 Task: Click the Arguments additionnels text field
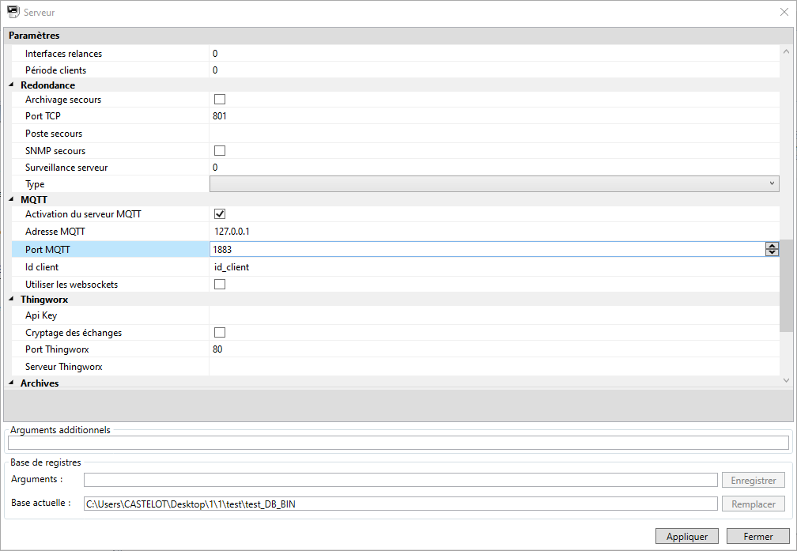(x=398, y=443)
